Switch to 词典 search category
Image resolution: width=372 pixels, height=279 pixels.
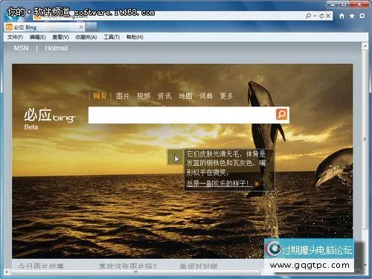[x=206, y=96]
